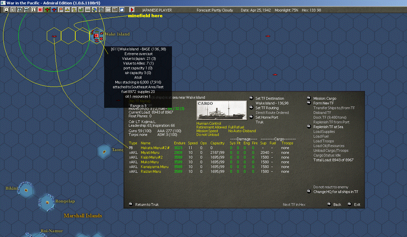Click the third toolbar icon with screens
Screen dimensions: 407x237
coord(20,10)
